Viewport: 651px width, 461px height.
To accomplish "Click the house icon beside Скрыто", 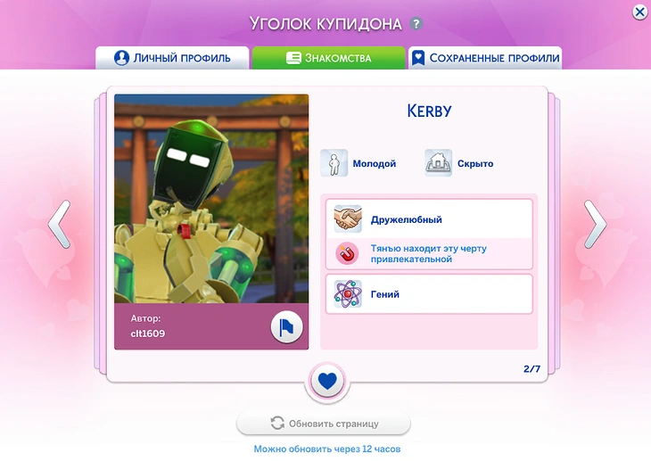I will pos(438,164).
